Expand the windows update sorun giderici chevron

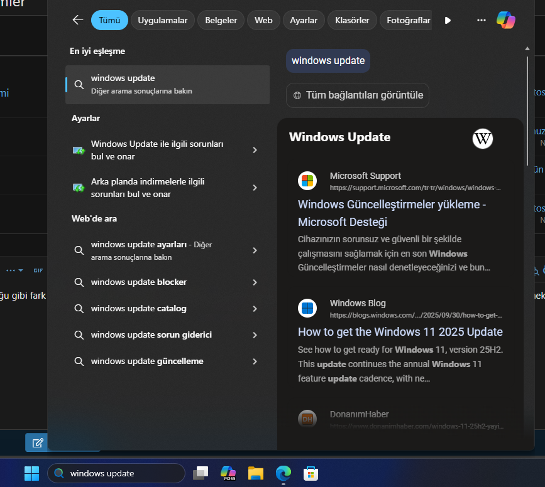[255, 335]
